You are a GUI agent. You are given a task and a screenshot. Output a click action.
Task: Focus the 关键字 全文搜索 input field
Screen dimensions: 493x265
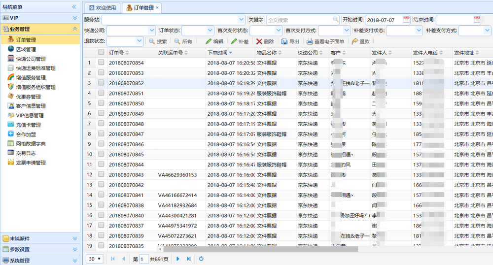(300, 20)
